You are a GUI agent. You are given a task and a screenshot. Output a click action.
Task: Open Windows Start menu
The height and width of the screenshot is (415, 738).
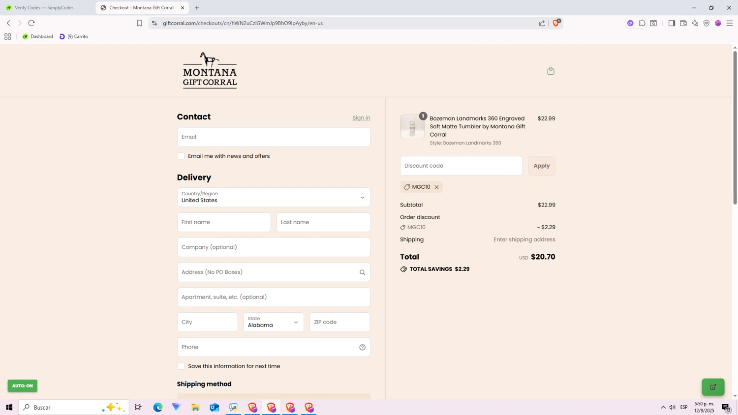tap(9, 407)
